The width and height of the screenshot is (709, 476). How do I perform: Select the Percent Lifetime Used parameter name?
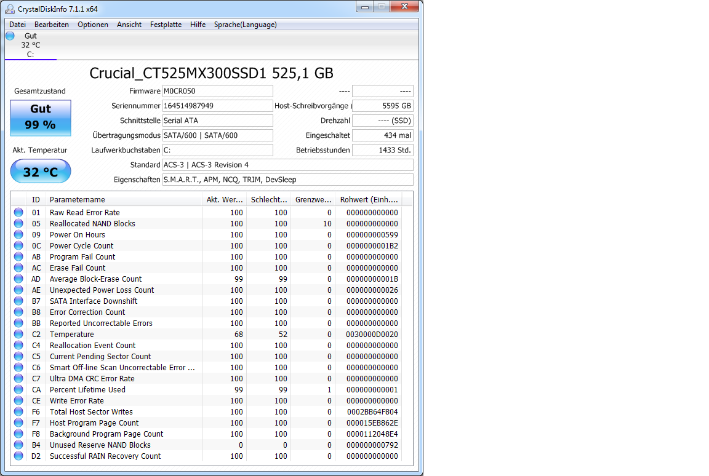tap(88, 390)
